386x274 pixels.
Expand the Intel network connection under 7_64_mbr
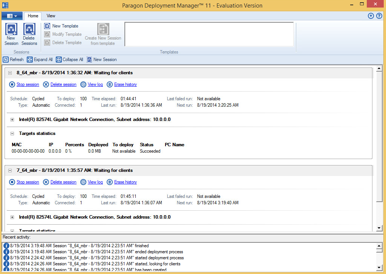(12, 217)
